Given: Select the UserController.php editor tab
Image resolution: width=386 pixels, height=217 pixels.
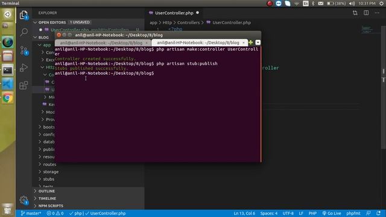Looking at the screenshot, I should coord(174,13).
